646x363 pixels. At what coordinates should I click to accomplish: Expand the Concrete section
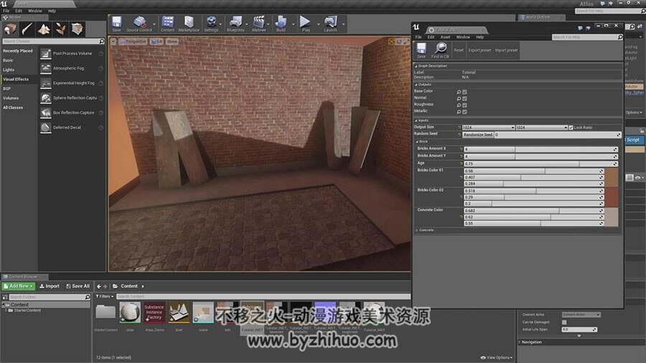[x=417, y=230]
